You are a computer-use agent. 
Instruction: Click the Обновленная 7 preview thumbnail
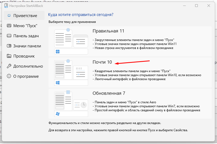point(71,104)
